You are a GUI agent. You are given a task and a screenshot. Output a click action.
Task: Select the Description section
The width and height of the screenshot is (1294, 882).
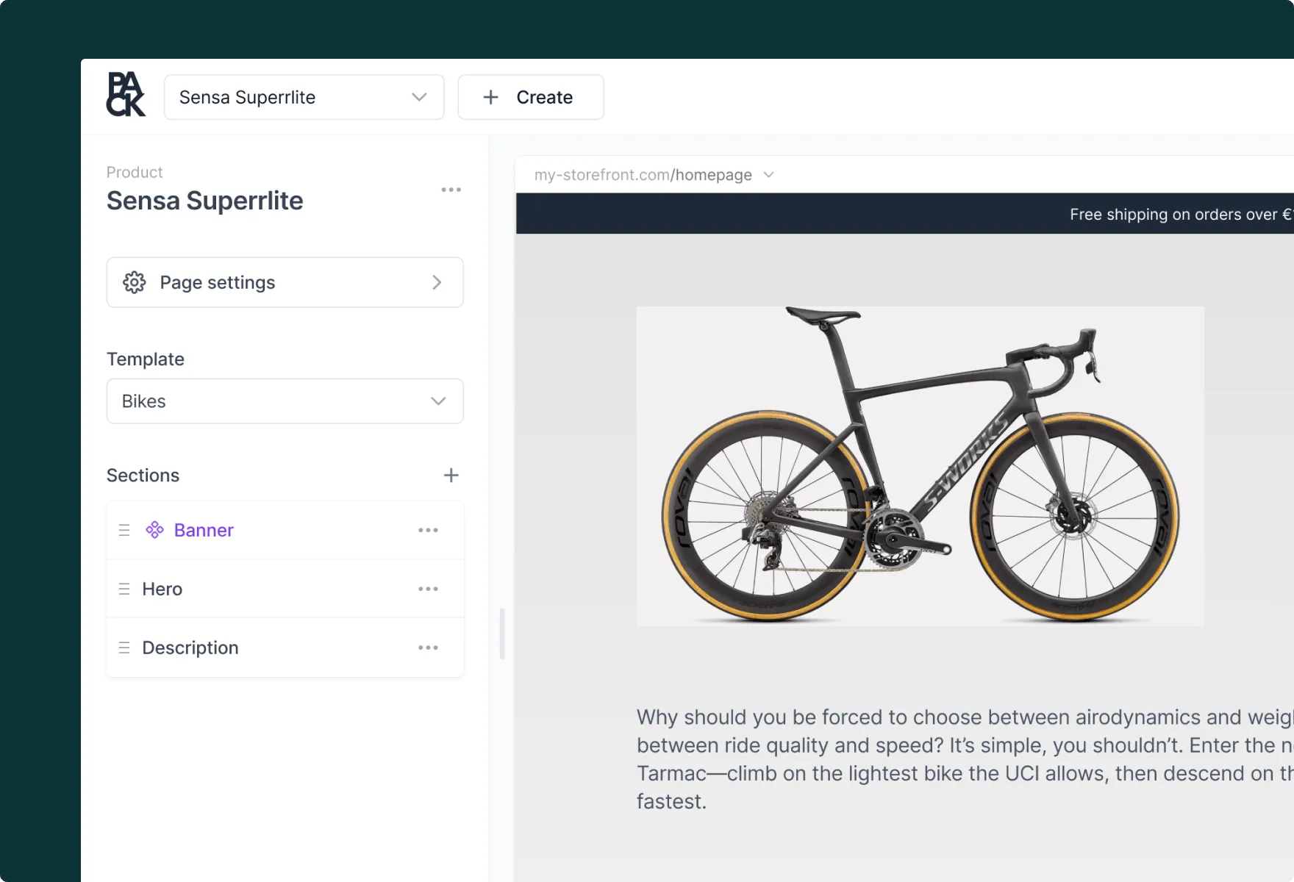(285, 648)
